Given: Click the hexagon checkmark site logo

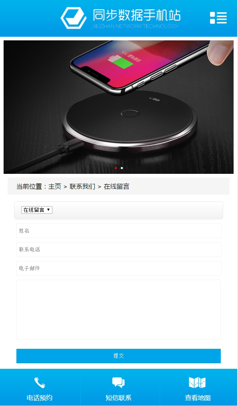Looking at the screenshot, I should click(x=73, y=18).
